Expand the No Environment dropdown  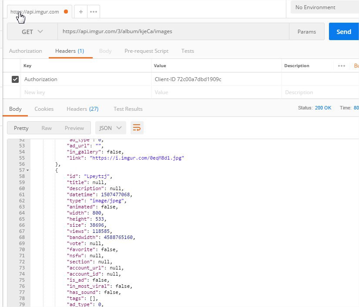pos(324,7)
